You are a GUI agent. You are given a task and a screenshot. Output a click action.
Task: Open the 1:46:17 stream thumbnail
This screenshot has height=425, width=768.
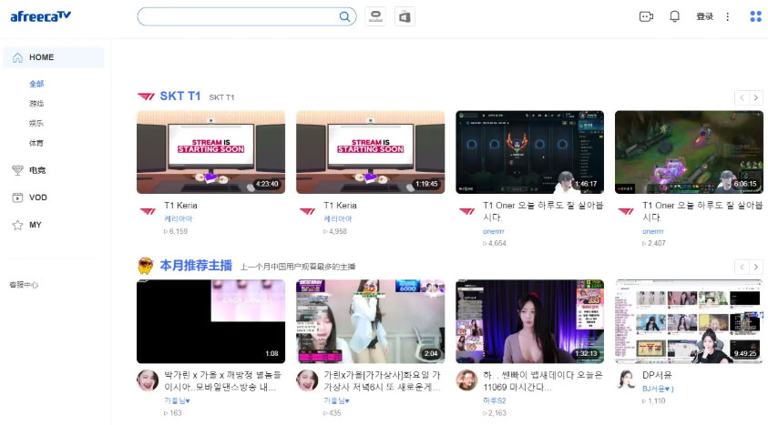pyautogui.click(x=529, y=152)
